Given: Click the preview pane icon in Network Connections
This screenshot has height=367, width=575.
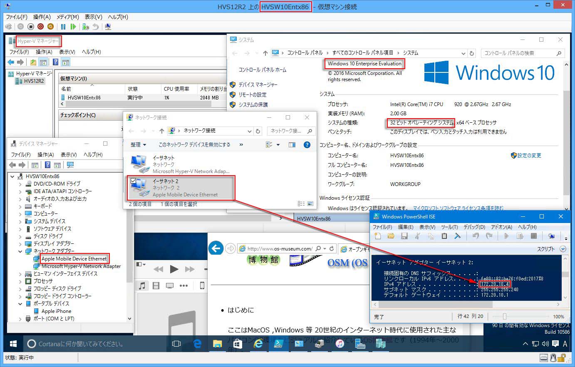Looking at the screenshot, I should 292,145.
